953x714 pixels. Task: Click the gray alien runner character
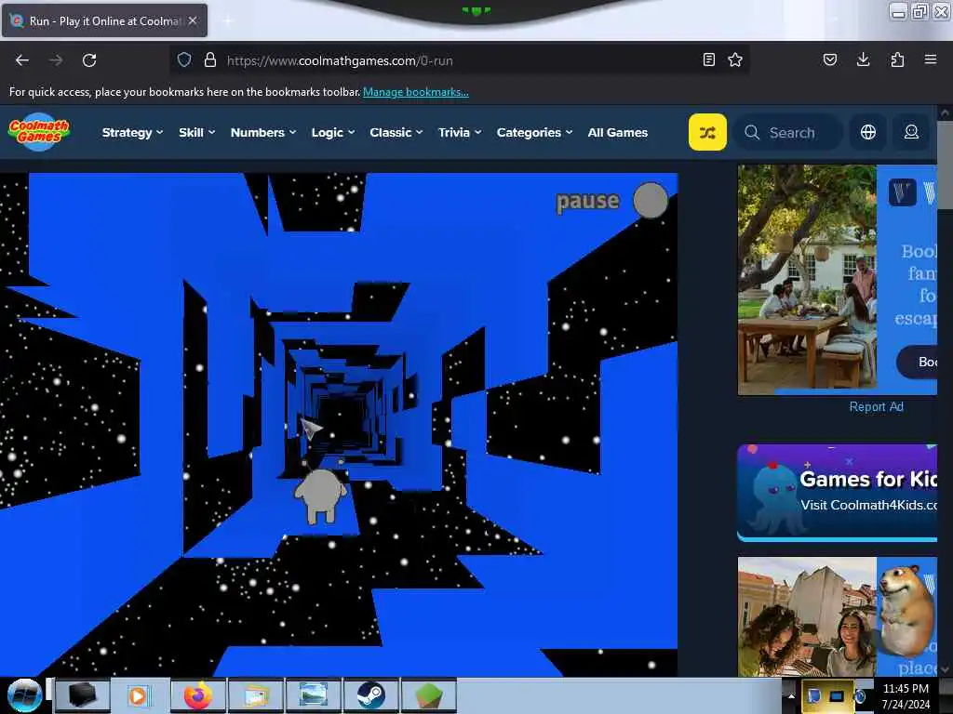coord(321,495)
